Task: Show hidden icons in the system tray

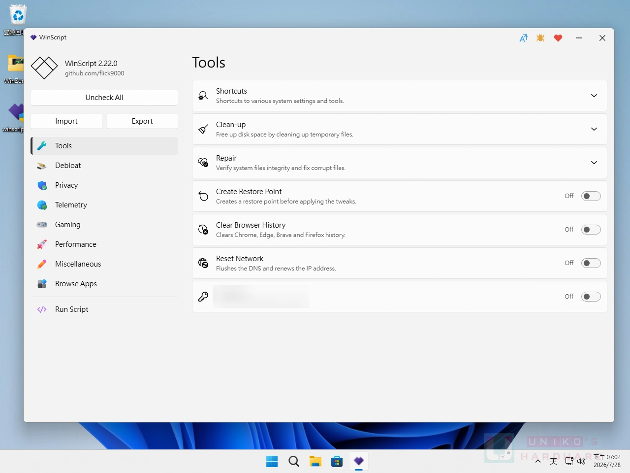Action: click(x=538, y=461)
